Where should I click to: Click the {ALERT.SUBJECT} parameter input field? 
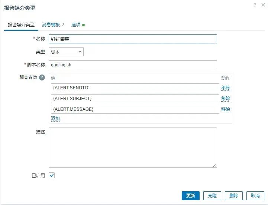pos(135,99)
